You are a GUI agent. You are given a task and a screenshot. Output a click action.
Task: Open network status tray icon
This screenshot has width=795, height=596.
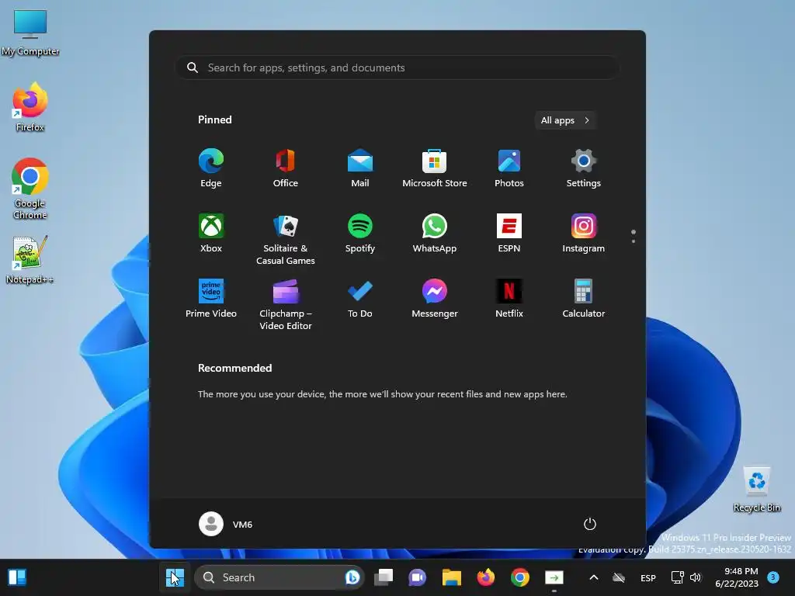[677, 577]
